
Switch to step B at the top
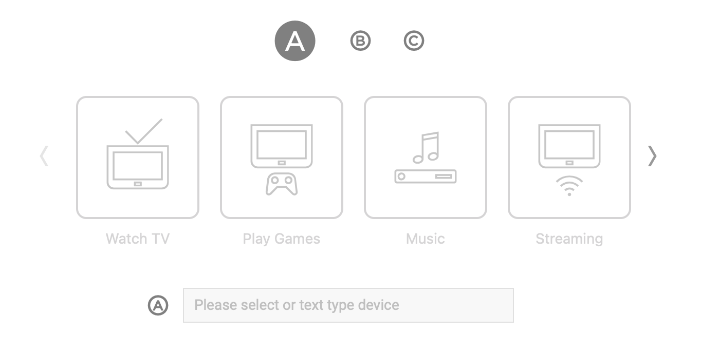click(x=360, y=41)
